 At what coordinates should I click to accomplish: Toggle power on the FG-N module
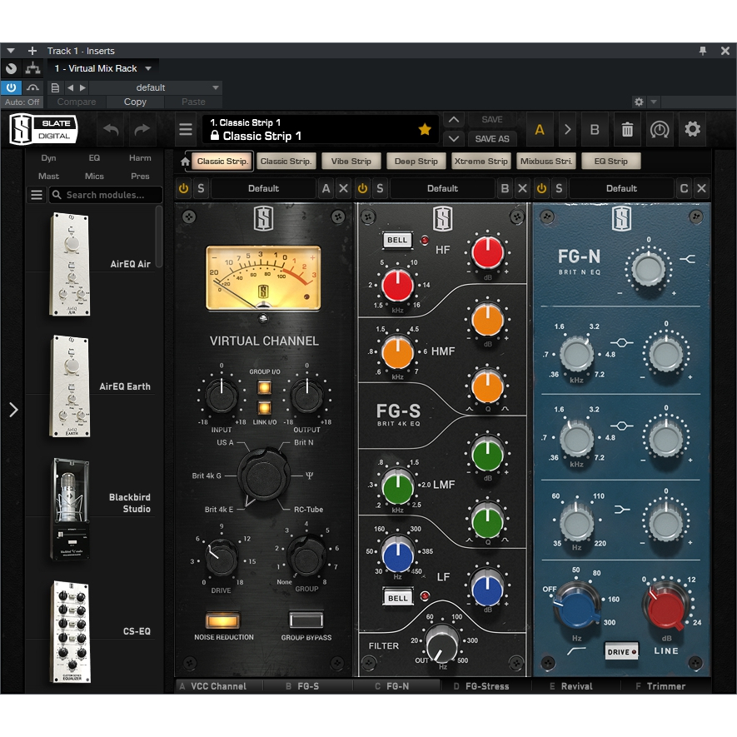pyautogui.click(x=541, y=188)
